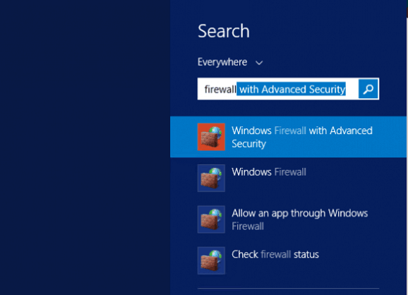Screen dimensions: 408x295
Task: Open the Everywhere search scope label
Action: (x=222, y=62)
